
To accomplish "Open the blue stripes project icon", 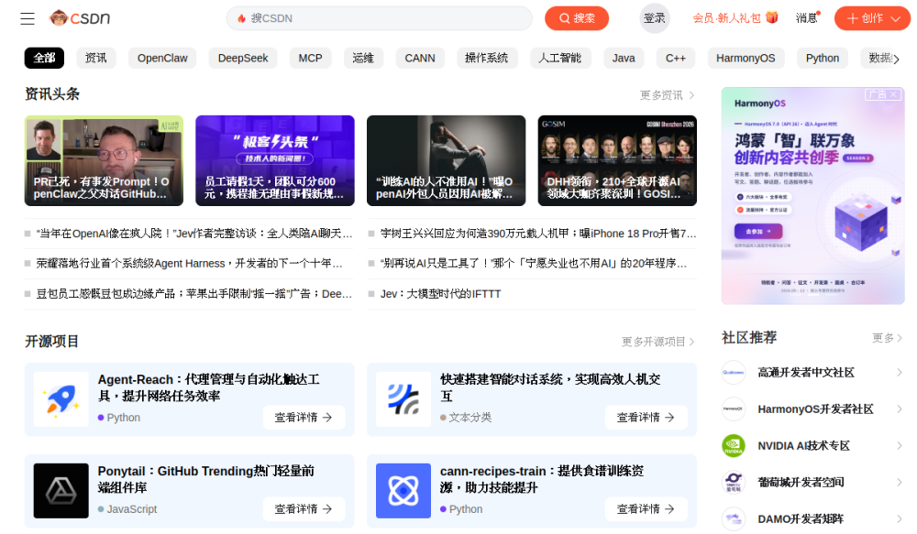I will coord(403,399).
